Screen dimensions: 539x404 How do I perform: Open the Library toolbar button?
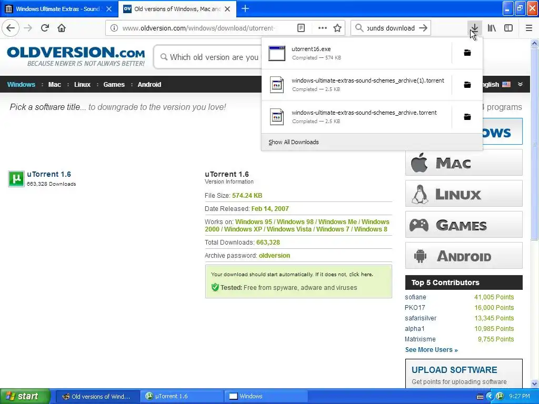point(492,28)
